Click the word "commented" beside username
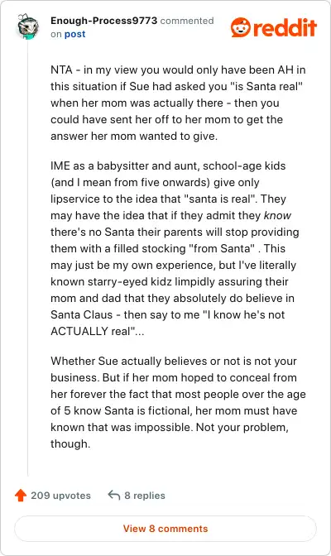This screenshot has width=331, height=556. tap(187, 21)
